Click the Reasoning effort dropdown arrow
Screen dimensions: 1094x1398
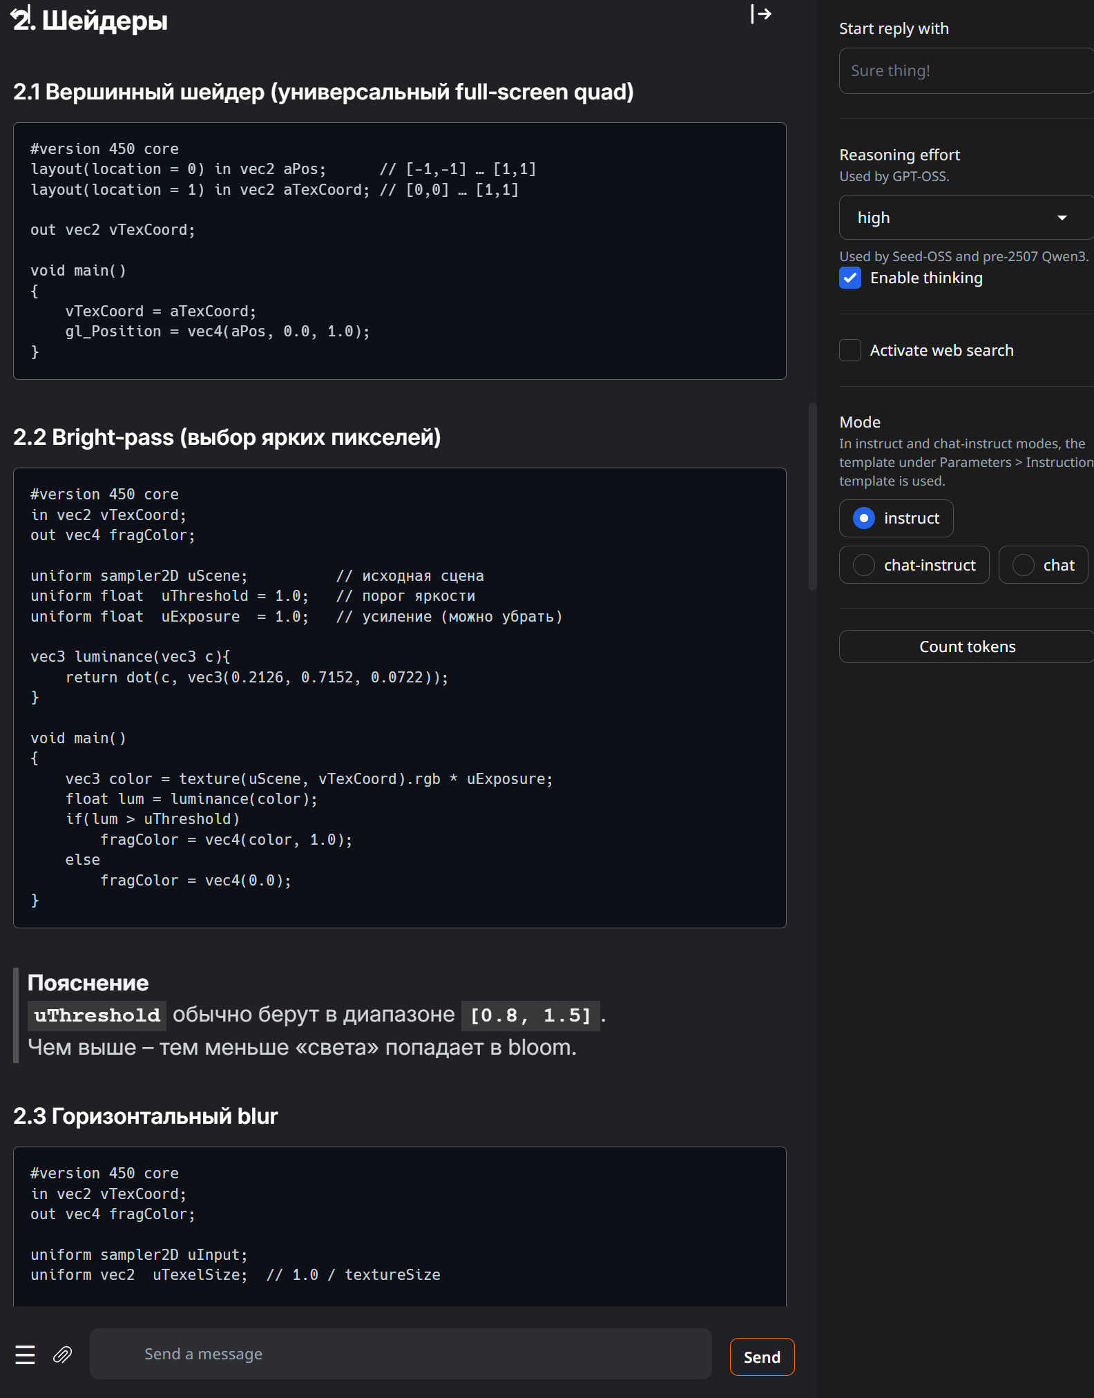tap(1062, 218)
